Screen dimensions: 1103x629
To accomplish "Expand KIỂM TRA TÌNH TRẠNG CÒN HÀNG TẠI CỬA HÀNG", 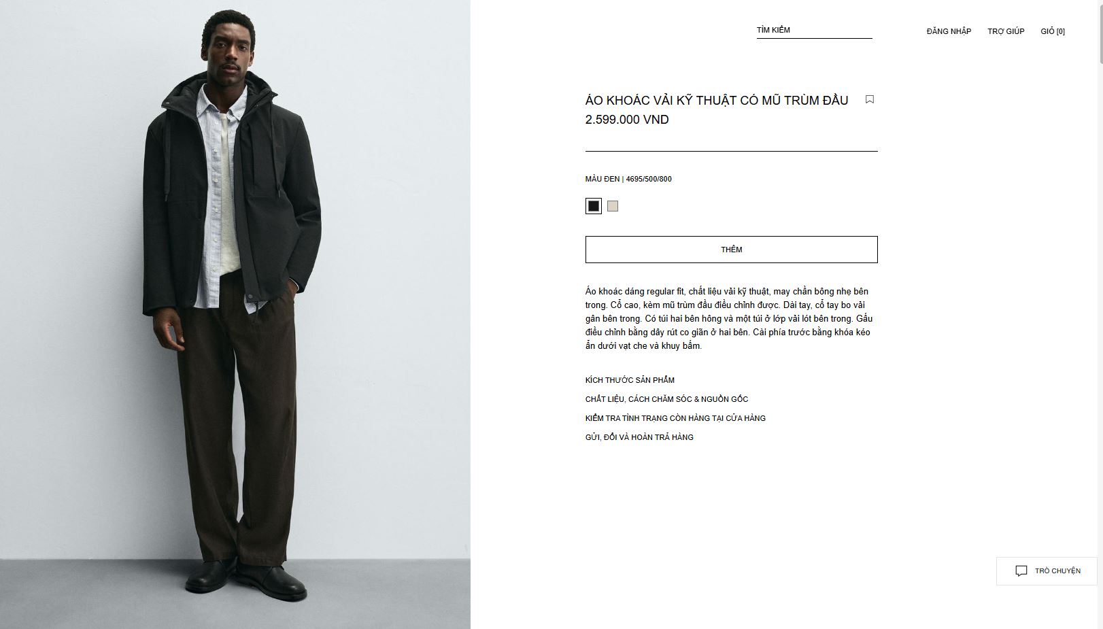I will (x=675, y=418).
